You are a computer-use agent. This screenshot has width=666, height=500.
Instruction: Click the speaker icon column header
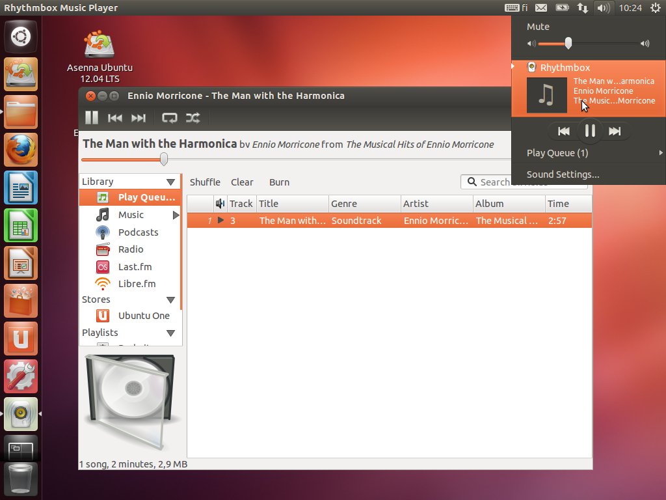point(220,204)
